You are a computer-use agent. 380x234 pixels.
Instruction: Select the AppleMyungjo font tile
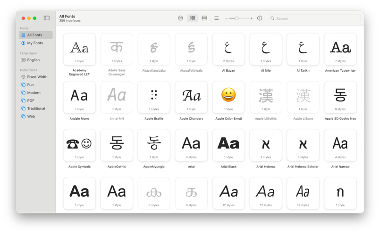154,145
